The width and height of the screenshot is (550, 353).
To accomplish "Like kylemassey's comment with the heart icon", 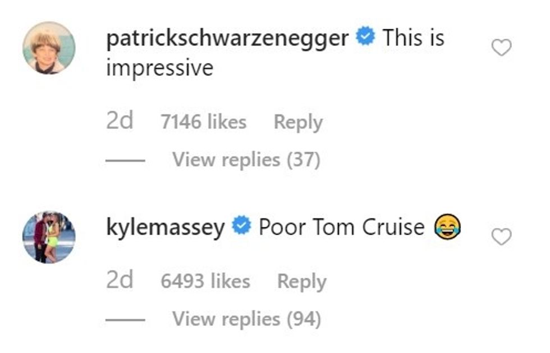I will pos(501,237).
